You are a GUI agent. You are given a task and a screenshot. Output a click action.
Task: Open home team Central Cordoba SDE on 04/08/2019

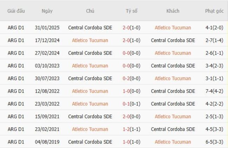[x=90, y=142]
